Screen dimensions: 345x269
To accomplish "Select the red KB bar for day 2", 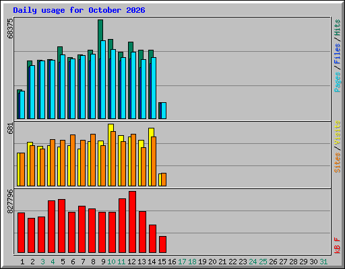I will point(31,235).
